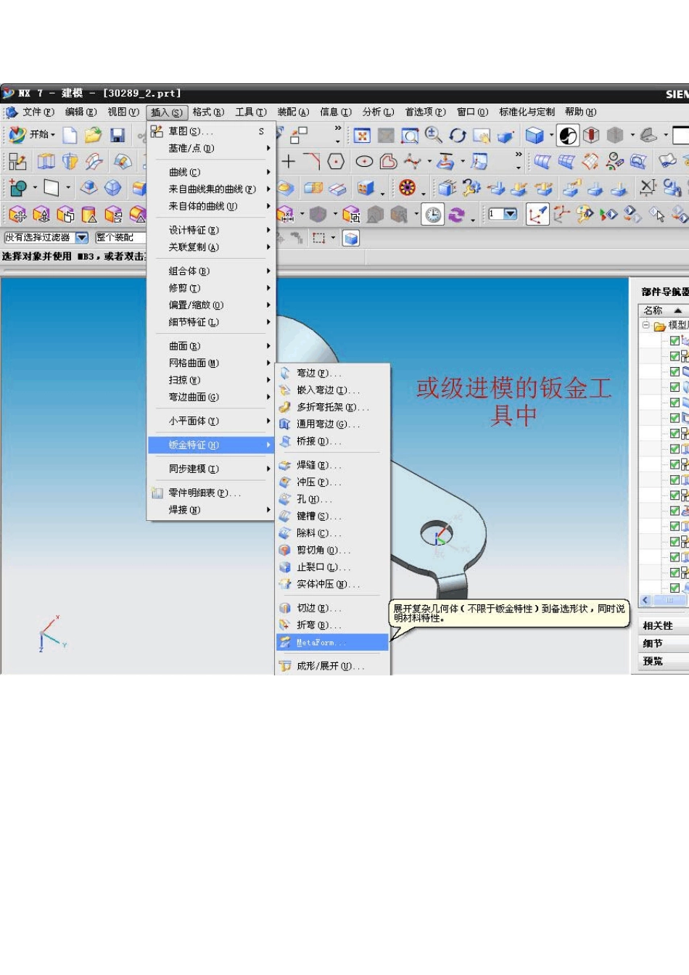Screen dimensions: 689x975
Task: Open dropdown arrow next to shaded cube
Action: point(551,135)
